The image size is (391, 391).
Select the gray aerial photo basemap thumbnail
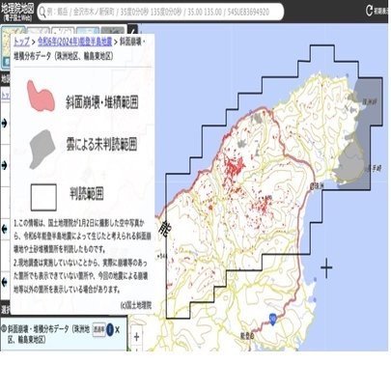pos(113,30)
